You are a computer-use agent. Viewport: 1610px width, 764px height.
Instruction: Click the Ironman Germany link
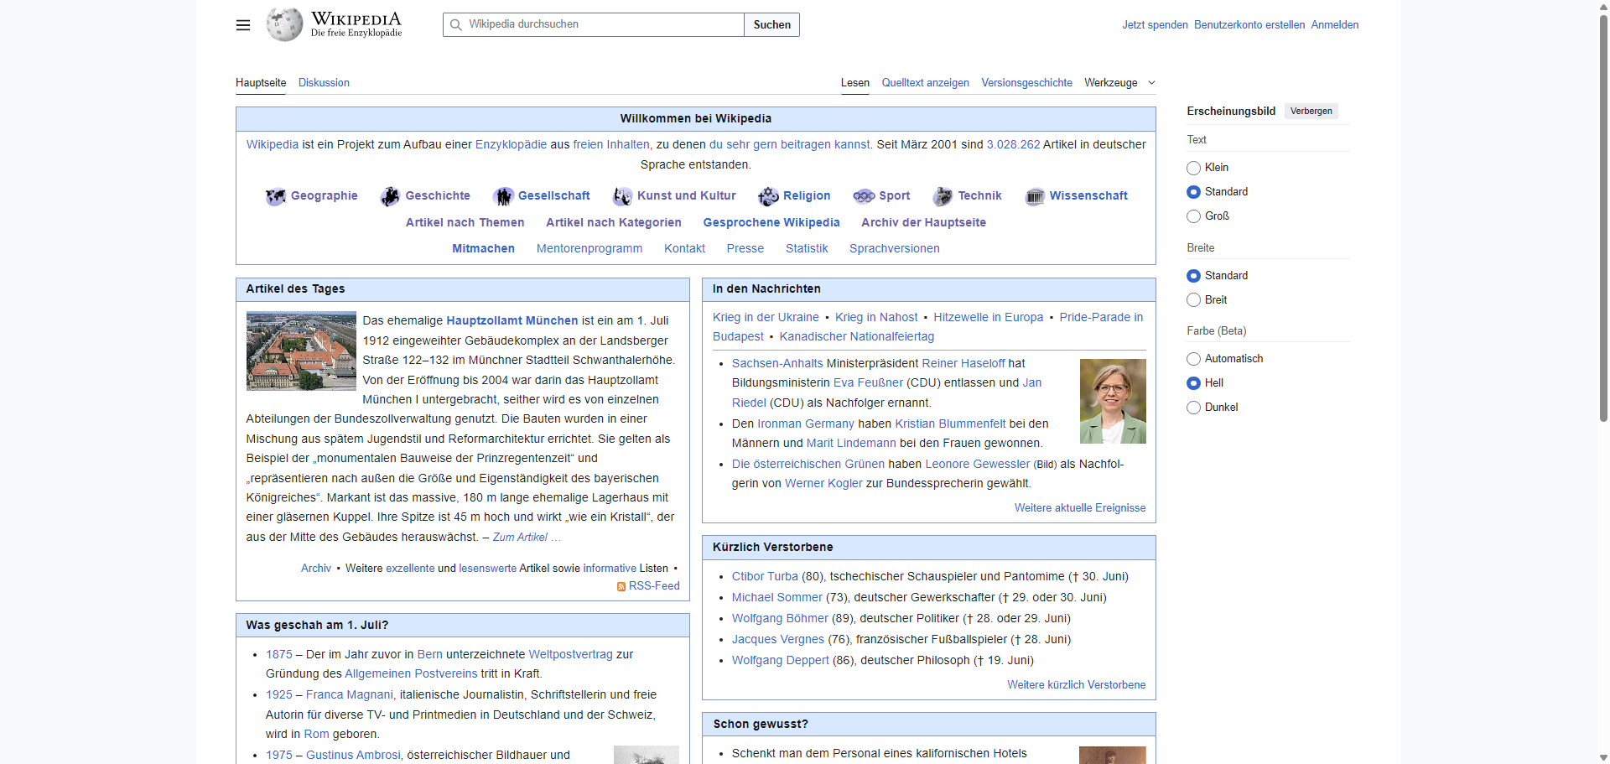pyautogui.click(x=806, y=424)
